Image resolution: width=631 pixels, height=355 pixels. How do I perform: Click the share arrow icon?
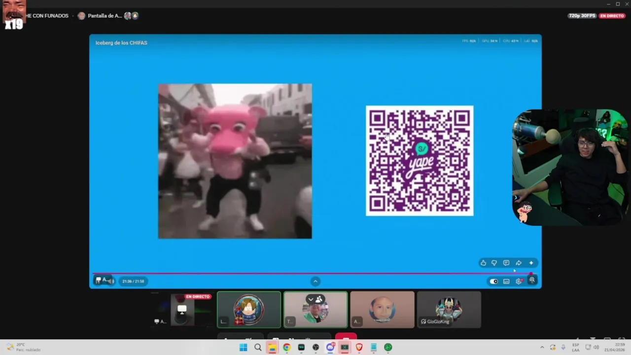[519, 263]
